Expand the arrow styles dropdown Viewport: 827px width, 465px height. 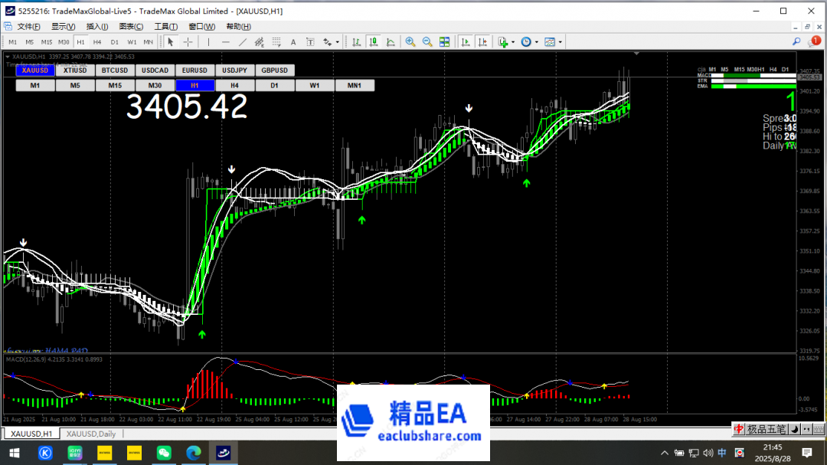(x=337, y=41)
